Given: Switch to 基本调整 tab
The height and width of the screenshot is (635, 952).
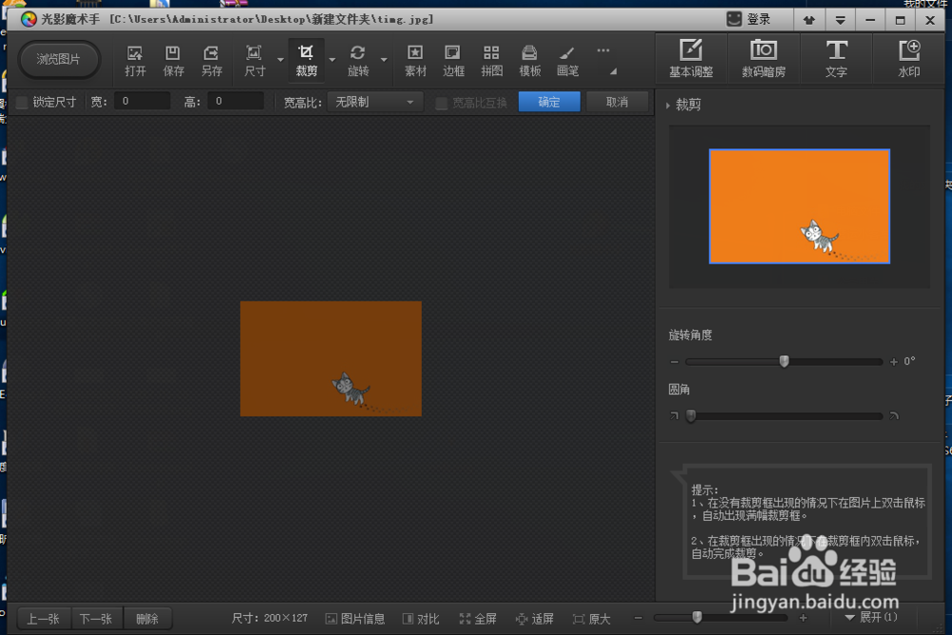Looking at the screenshot, I should (x=691, y=59).
